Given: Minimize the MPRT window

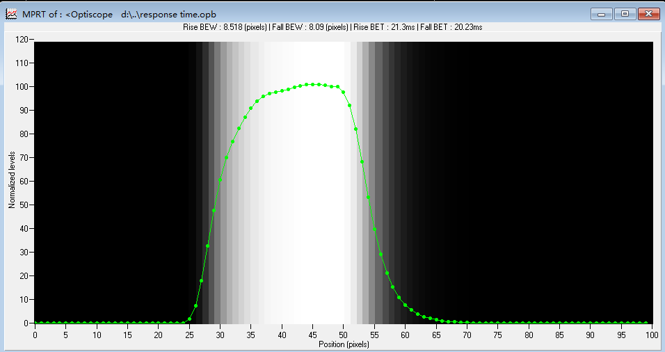Looking at the screenshot, I should point(600,13).
